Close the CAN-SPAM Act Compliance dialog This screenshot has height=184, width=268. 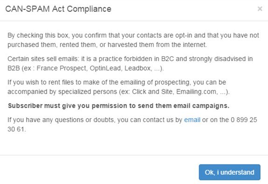coord(260,9)
